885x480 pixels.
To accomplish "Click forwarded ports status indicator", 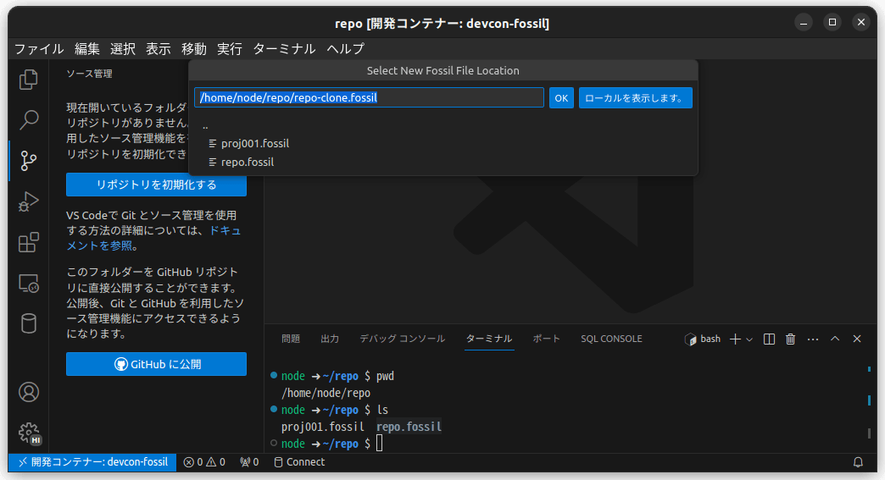I will click(x=249, y=462).
